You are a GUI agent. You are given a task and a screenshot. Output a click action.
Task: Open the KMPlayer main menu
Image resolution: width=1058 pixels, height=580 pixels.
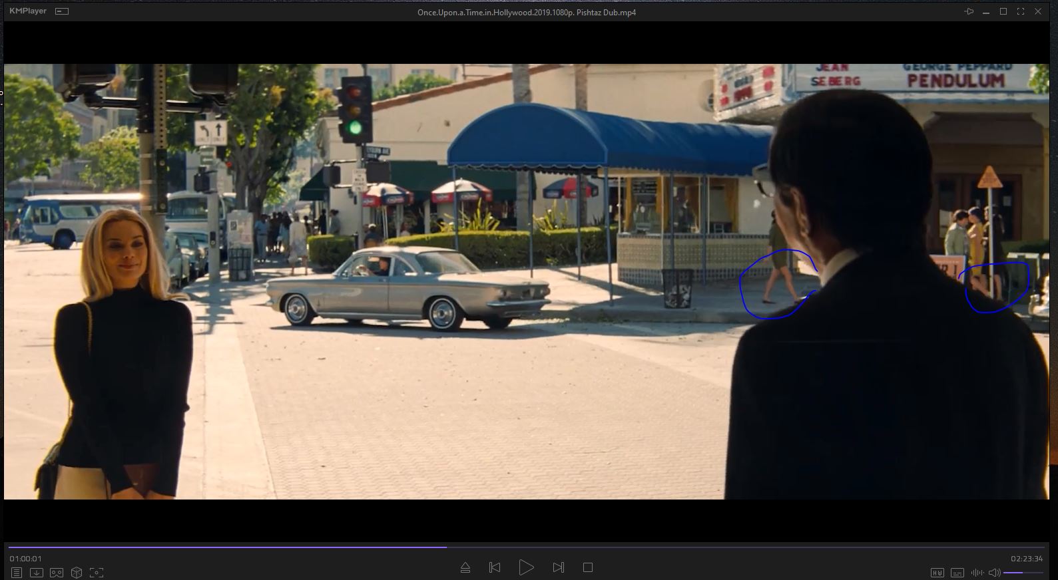coord(28,11)
